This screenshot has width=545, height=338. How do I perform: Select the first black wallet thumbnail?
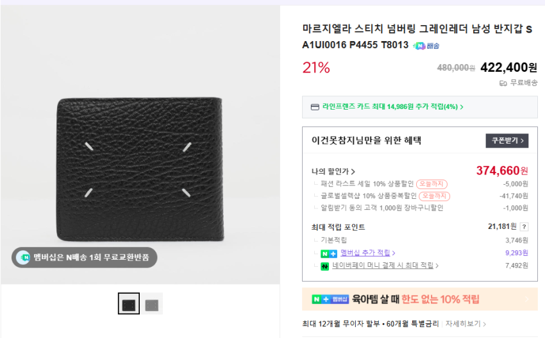coord(129,303)
